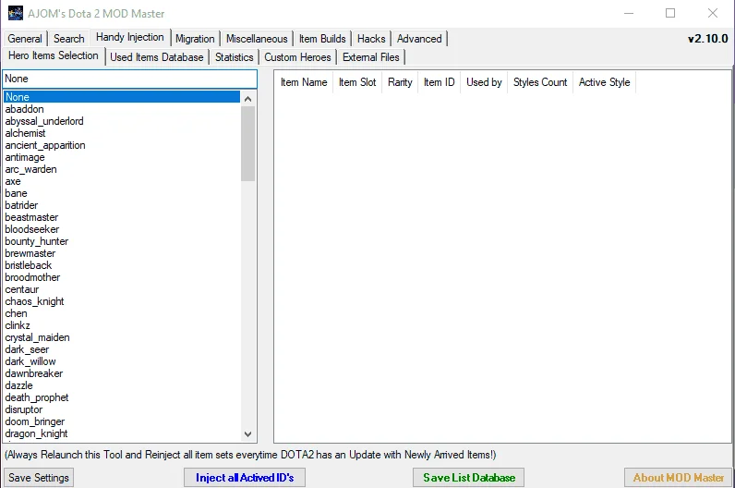735x488 pixels.
Task: Maximize the MOD Master window
Action: coord(670,13)
